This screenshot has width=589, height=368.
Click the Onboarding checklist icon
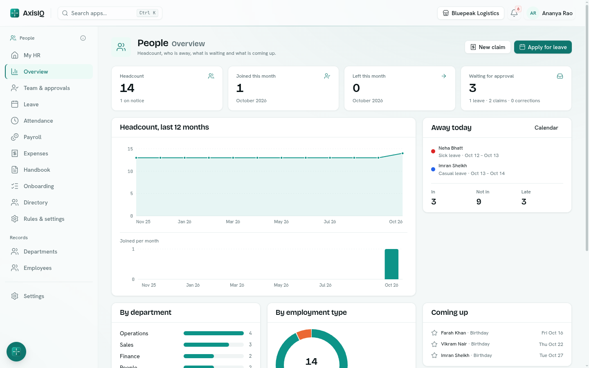click(x=15, y=186)
